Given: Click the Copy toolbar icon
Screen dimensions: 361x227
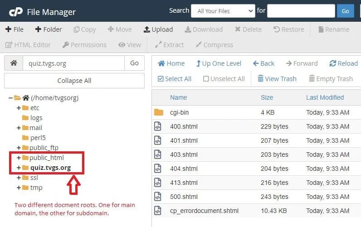Looking at the screenshot, I should (77, 29).
